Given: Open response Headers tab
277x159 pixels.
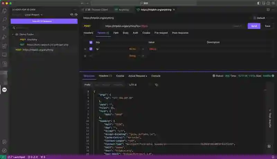Looking at the screenshot, I should [x=105, y=76].
